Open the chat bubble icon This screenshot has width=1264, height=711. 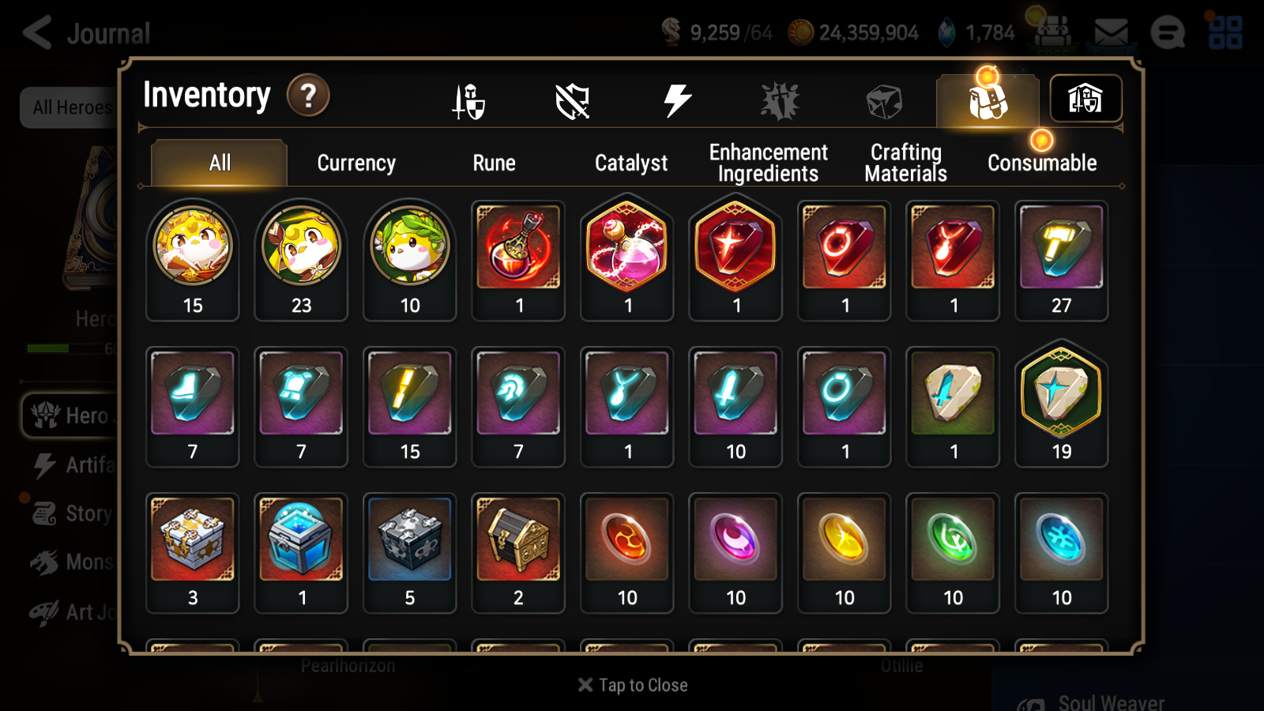pos(1168,33)
